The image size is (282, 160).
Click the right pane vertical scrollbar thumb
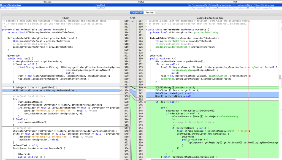click(280, 77)
